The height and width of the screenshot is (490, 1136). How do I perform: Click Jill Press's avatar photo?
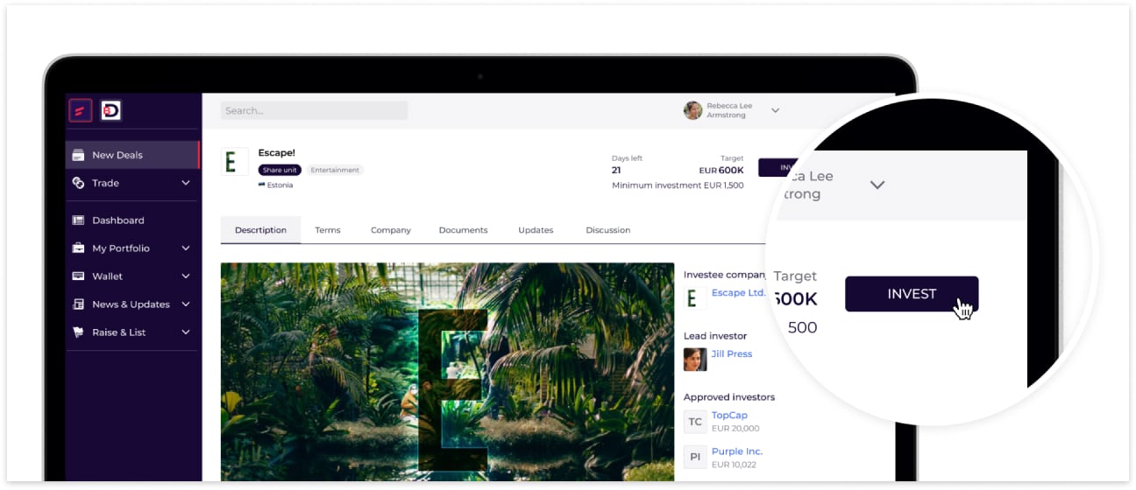click(x=695, y=360)
